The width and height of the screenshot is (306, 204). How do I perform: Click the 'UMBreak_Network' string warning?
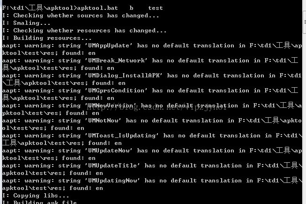pyautogui.click(x=150, y=64)
